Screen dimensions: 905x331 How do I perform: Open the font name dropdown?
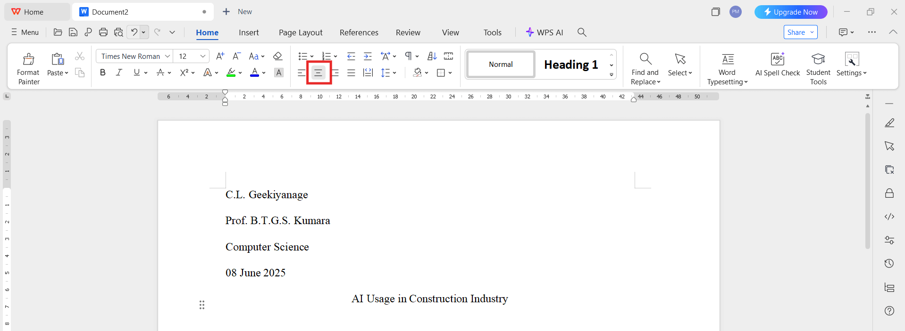tap(168, 56)
